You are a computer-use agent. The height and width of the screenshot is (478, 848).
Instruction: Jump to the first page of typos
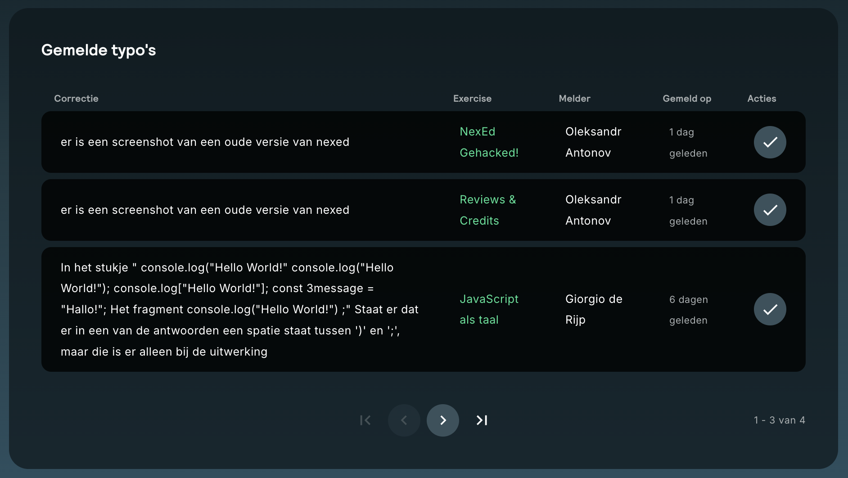(365, 420)
